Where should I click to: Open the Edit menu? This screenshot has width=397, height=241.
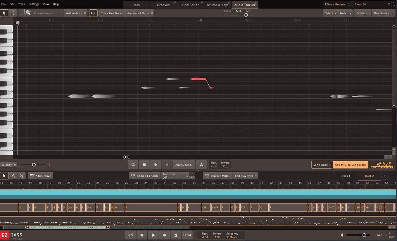point(12,4)
